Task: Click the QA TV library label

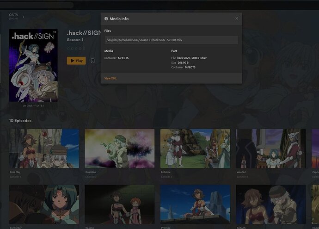Action: 13,15
